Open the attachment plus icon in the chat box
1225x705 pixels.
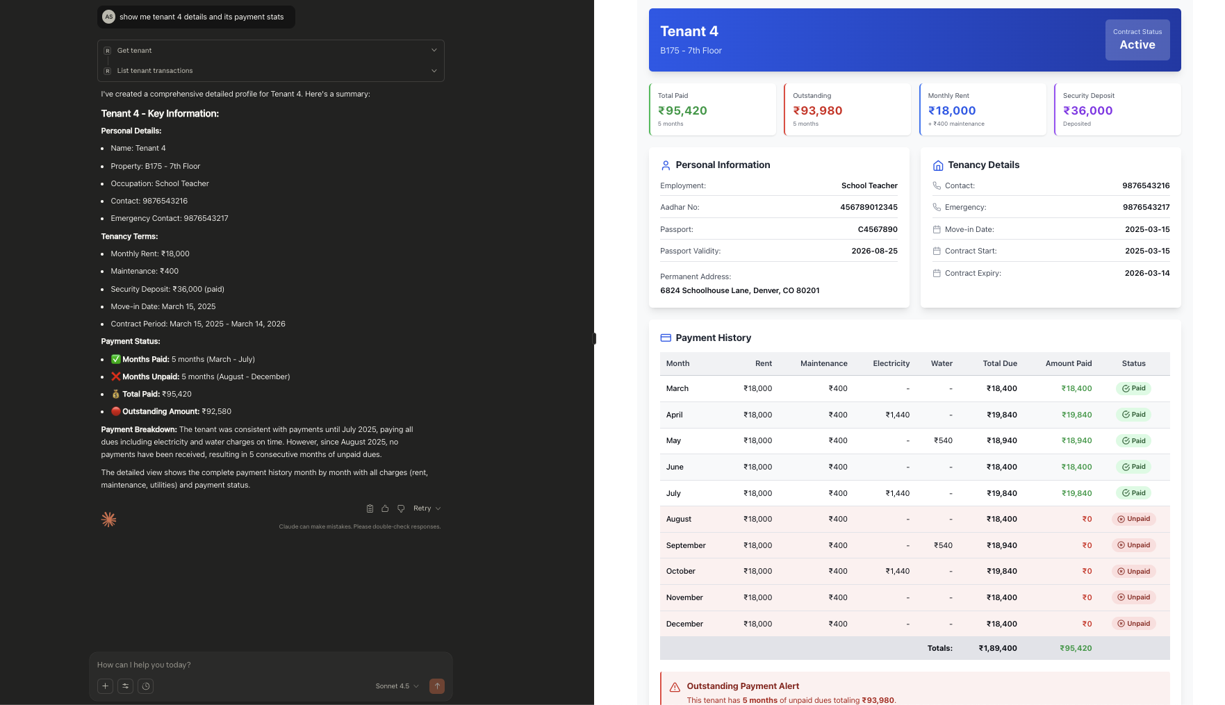point(105,686)
